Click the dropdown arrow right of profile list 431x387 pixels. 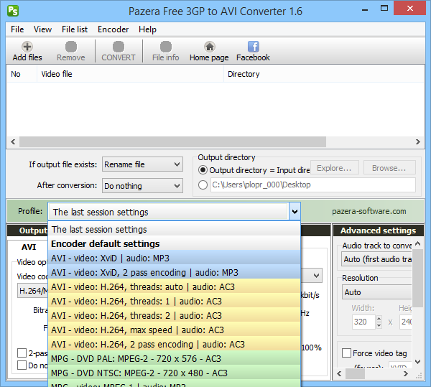point(316,276)
